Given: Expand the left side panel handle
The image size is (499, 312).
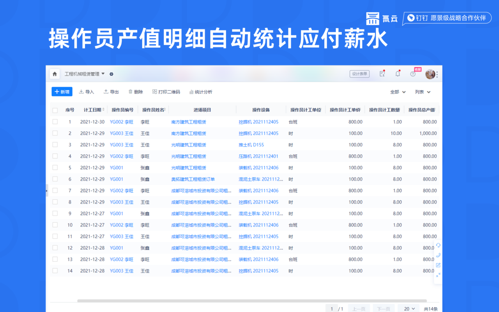Looking at the screenshot, I should pyautogui.click(x=47, y=191).
